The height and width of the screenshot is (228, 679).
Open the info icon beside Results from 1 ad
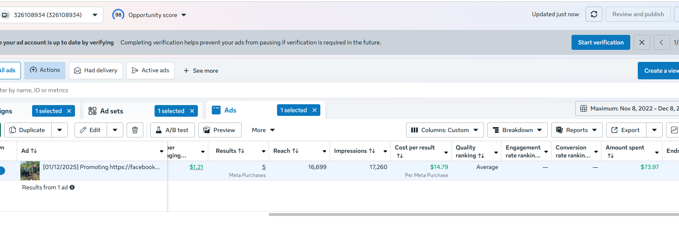(72, 187)
